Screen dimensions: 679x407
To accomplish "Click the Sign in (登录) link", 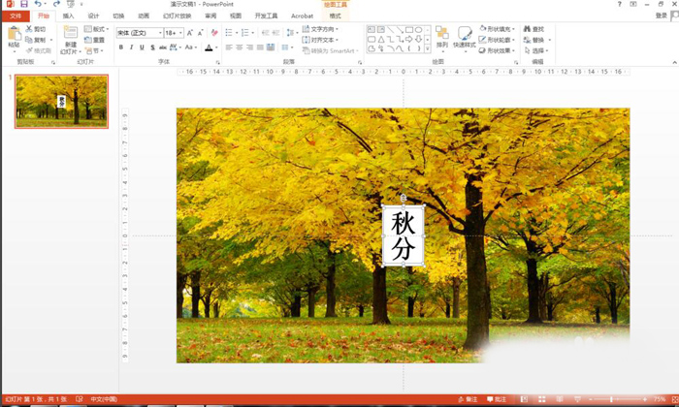I will pos(663,16).
